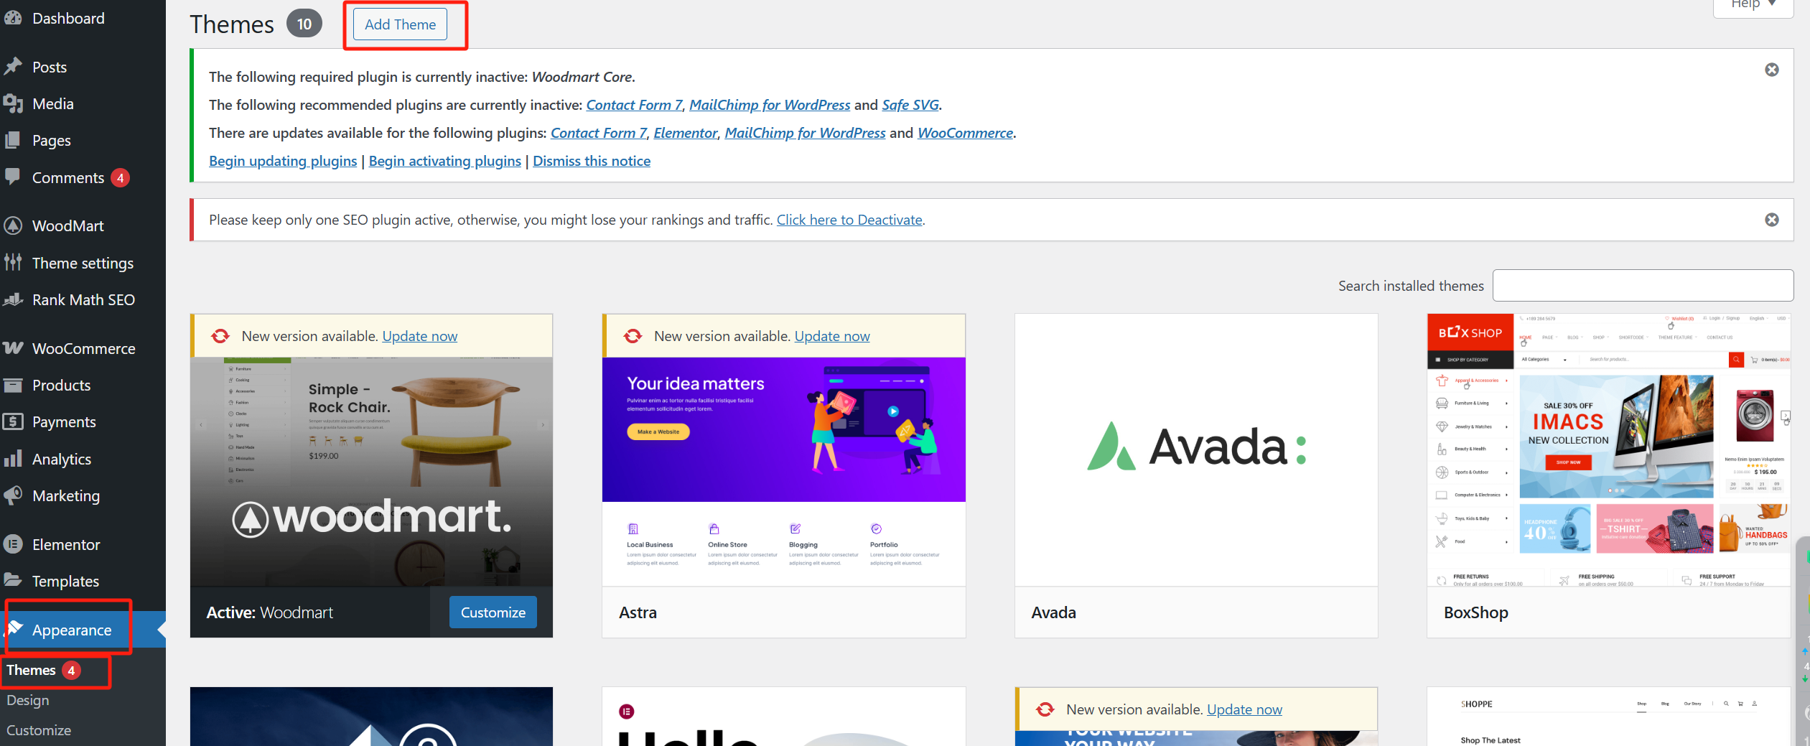
Task: Click the WooCommerce icon in sidebar
Action: [x=13, y=349]
